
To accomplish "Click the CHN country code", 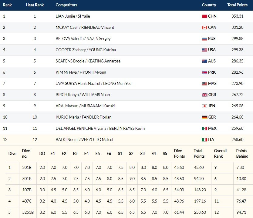I will coord(212,16).
